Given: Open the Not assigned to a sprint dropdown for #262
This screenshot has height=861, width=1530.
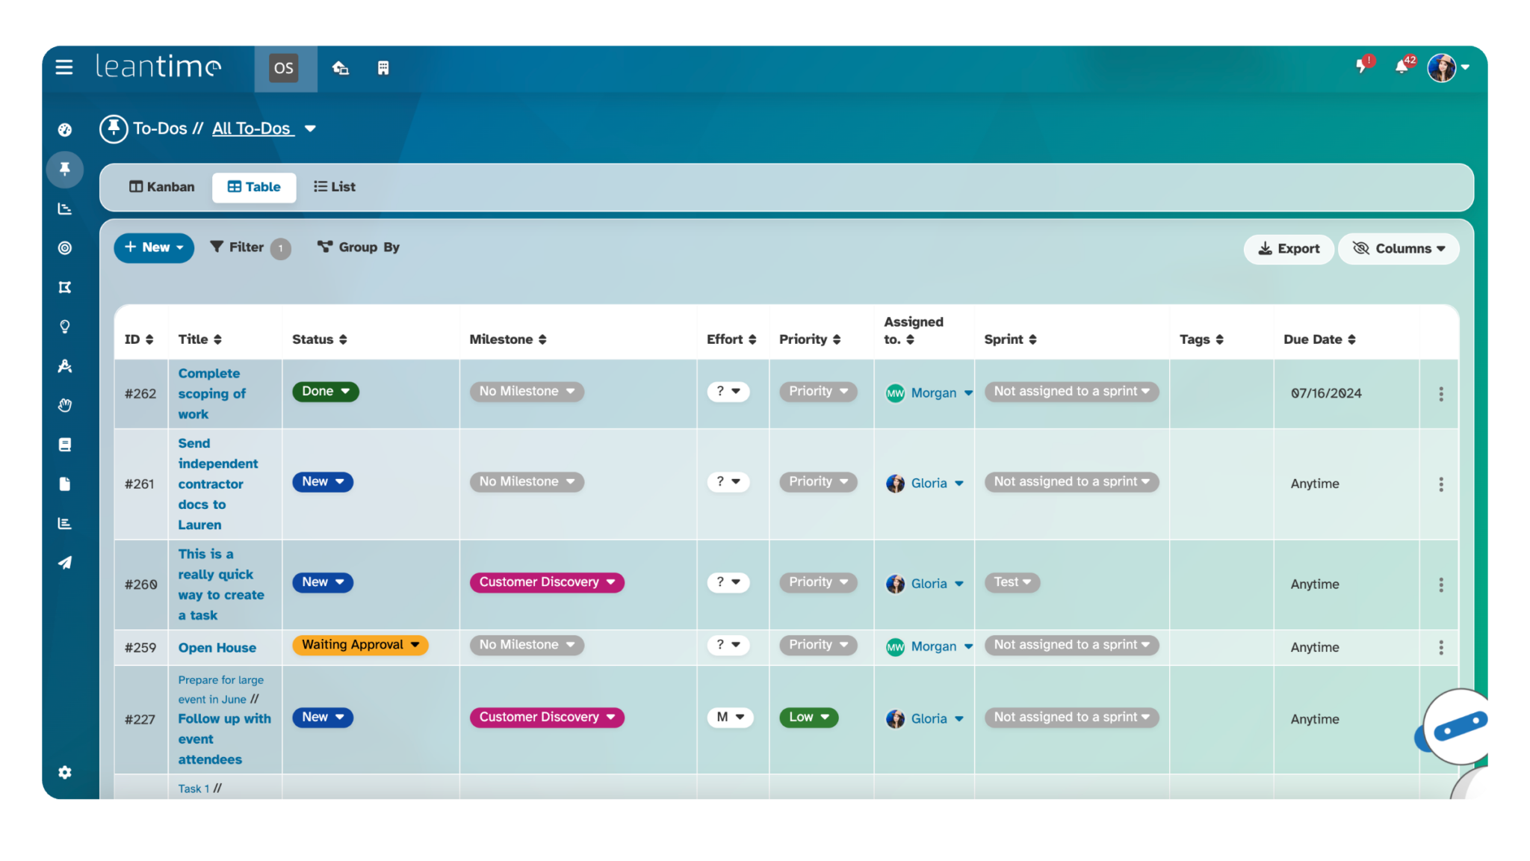Looking at the screenshot, I should click(x=1070, y=391).
